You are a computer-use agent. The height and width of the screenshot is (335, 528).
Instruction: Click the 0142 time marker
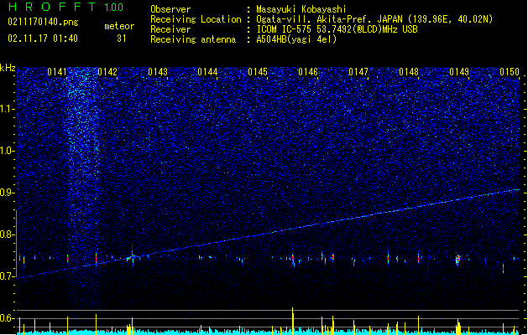(x=107, y=72)
